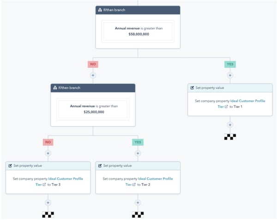Viewport: 277px width, 220px height.
Task: Select the Annual revenue greater than $25,000,000 condition
Action: [93, 109]
